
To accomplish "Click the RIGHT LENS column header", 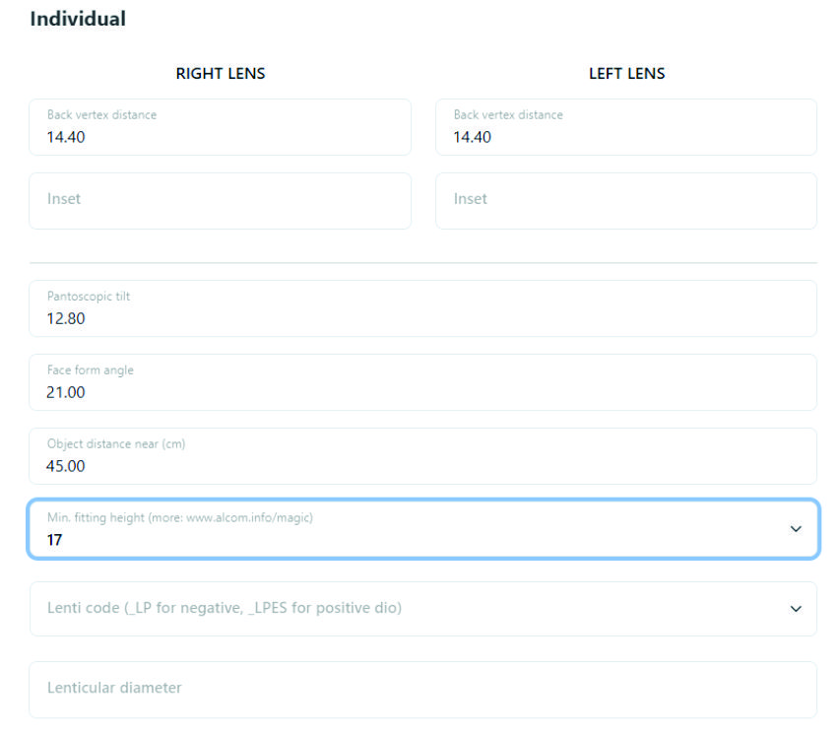I will click(x=220, y=74).
